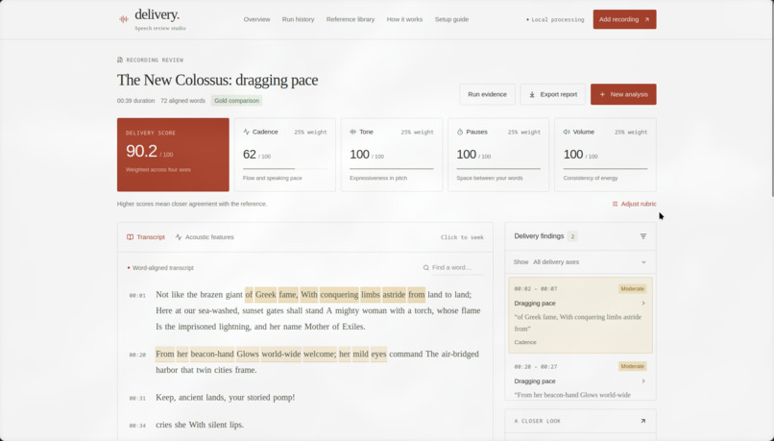Click the Moderate tag on 00:02 finding

(632, 289)
